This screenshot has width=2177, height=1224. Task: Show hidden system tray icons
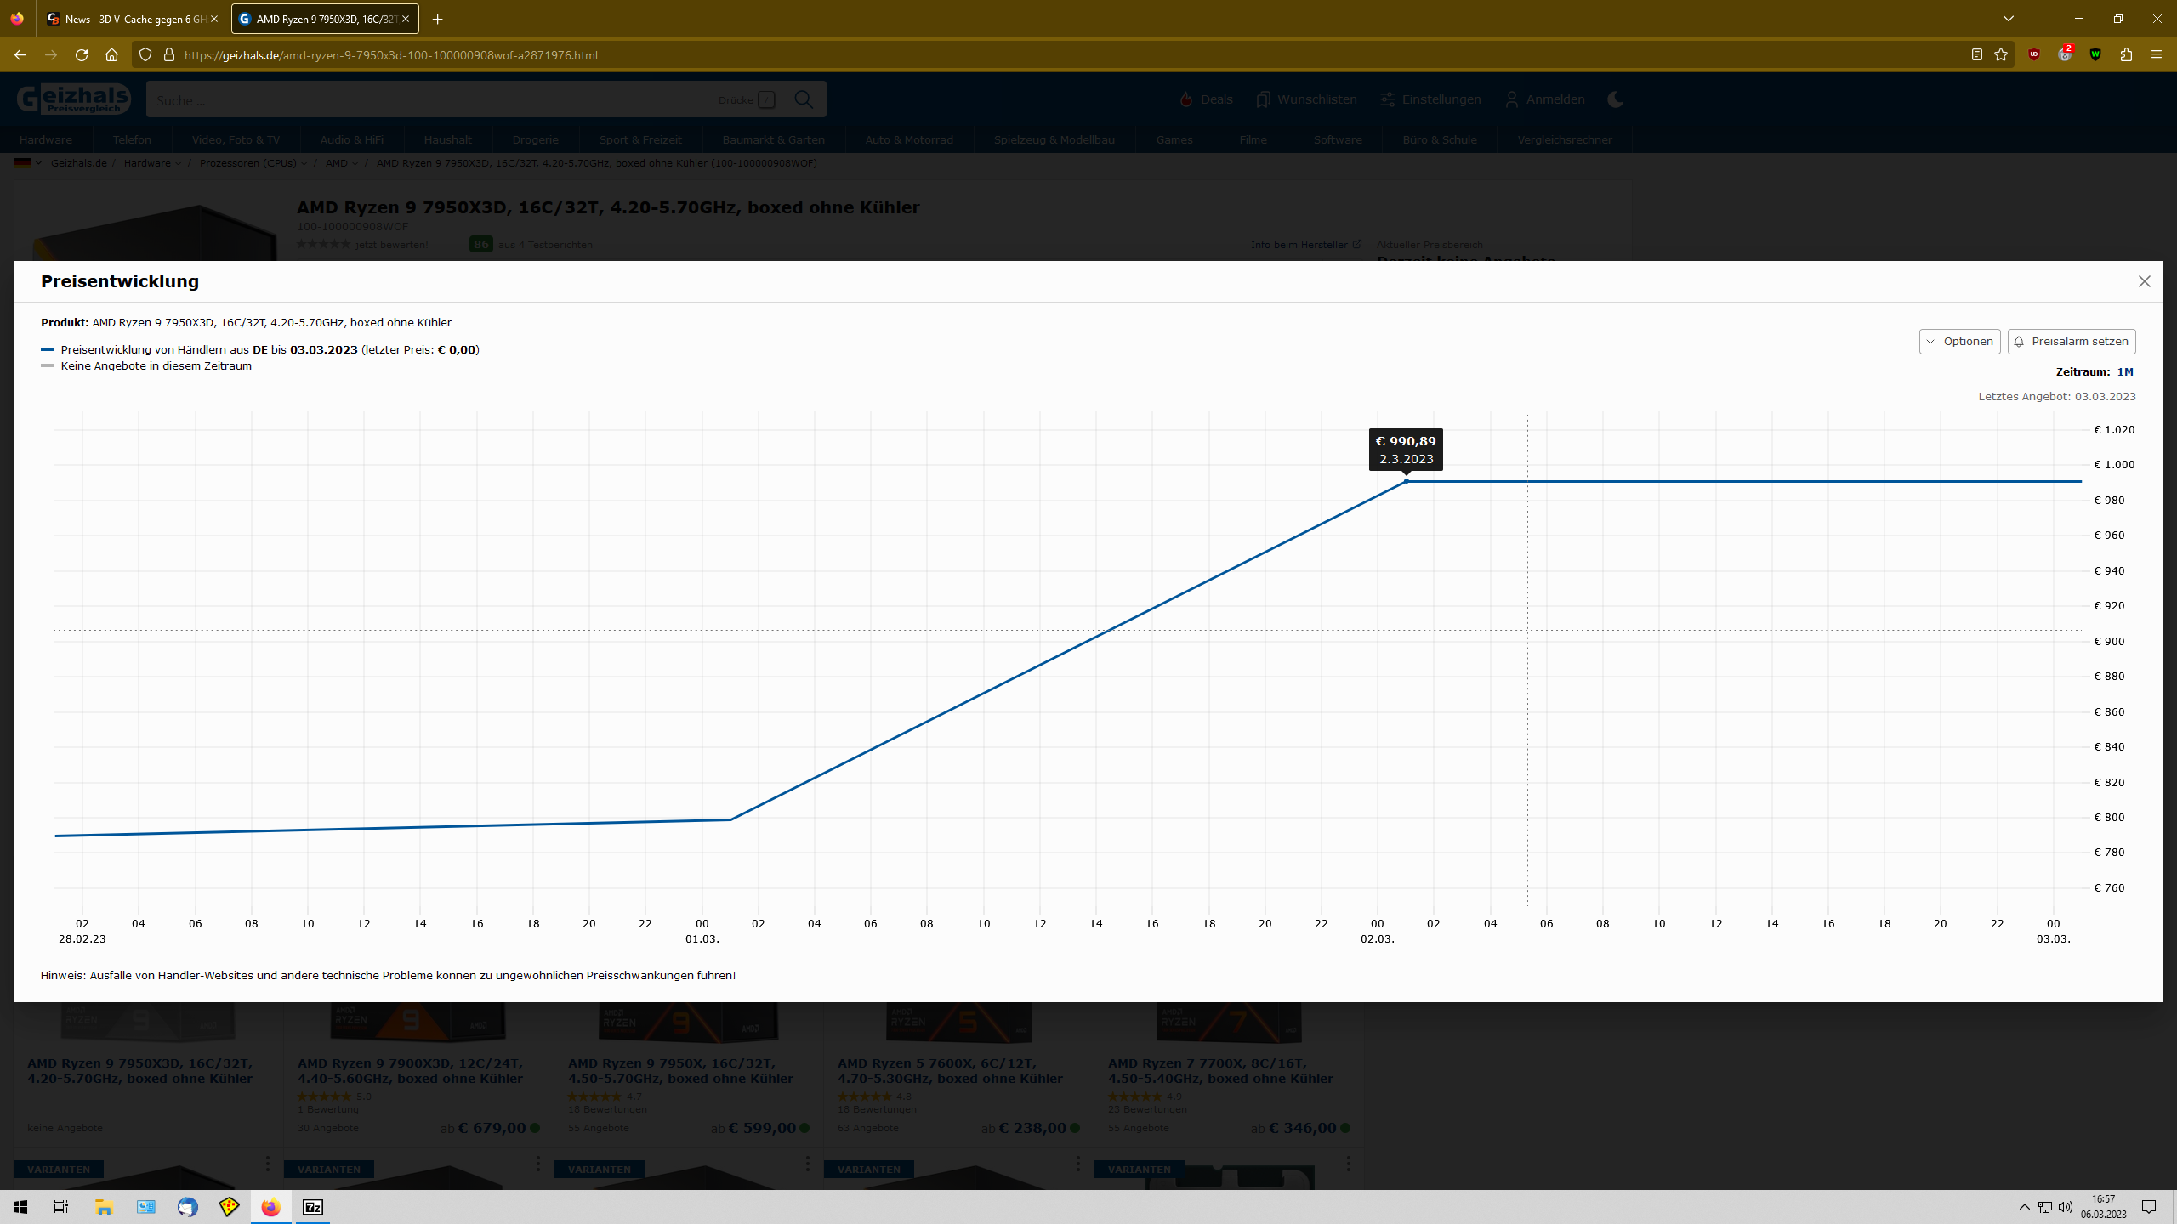2024,1207
